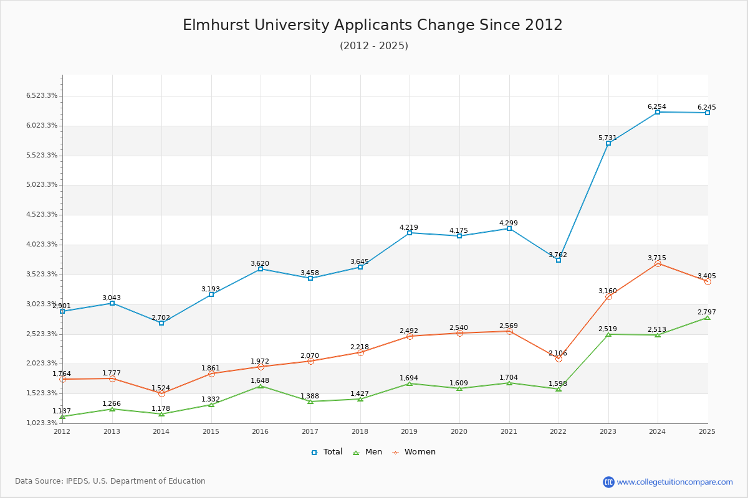The image size is (748, 498).
Task: Click the chart title Elmhurst University Applicants Change
Action: point(373,25)
